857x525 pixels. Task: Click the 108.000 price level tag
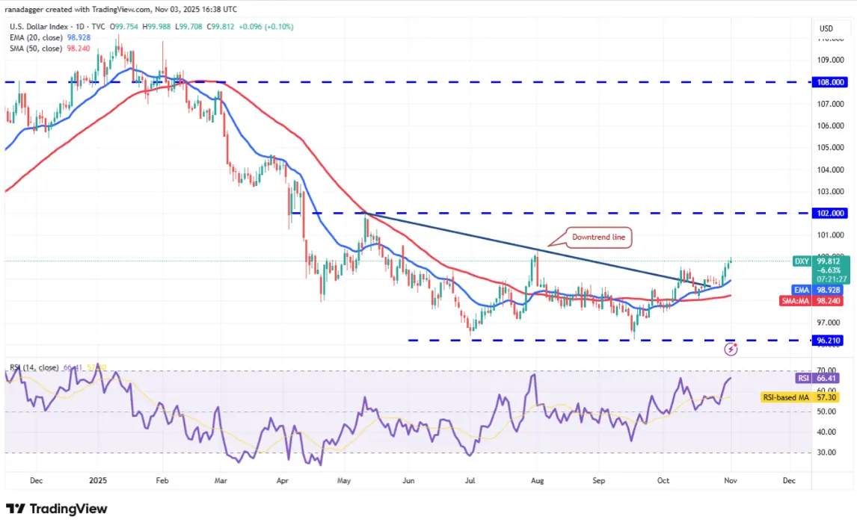[x=830, y=82]
